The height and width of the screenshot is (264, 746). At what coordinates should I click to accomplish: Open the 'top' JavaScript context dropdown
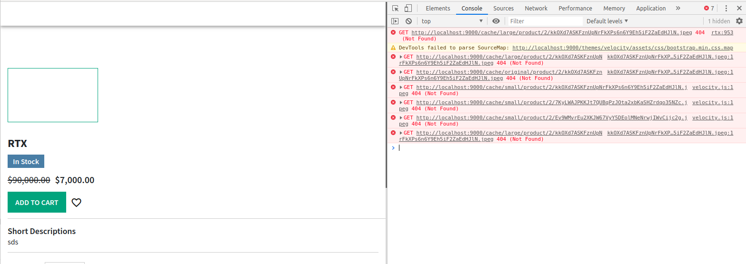(x=452, y=21)
